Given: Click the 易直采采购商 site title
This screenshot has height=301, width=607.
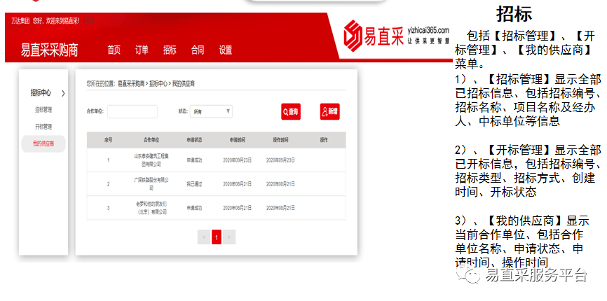Looking at the screenshot, I should tap(49, 50).
